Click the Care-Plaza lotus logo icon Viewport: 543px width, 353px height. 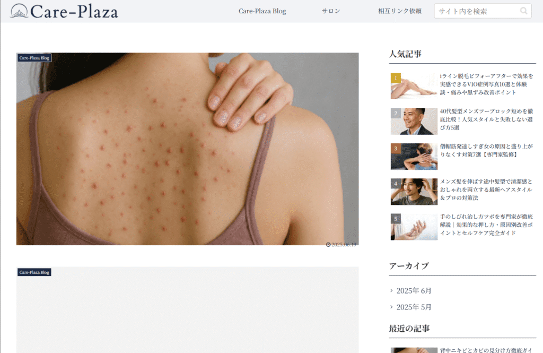coord(19,11)
